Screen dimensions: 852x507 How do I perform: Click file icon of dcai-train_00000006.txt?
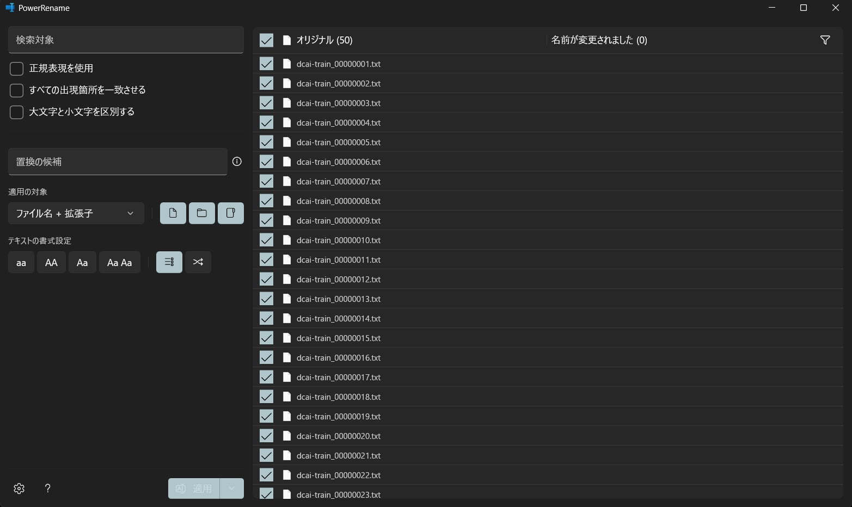tap(287, 162)
